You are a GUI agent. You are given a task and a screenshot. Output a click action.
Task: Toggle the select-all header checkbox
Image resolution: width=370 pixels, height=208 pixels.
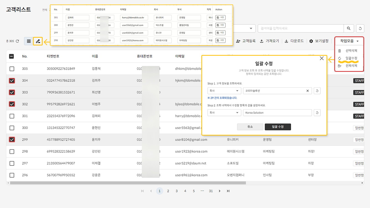pos(12,56)
